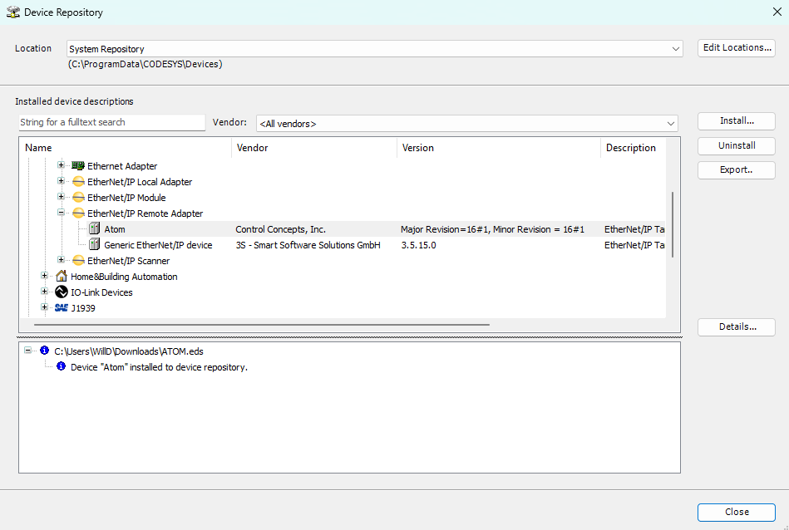Viewport: 789px width, 530px height.
Task: Expand the J1939 tree node
Action: (x=43, y=307)
